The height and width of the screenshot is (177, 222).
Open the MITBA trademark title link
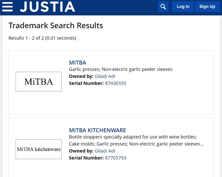[x=78, y=63]
